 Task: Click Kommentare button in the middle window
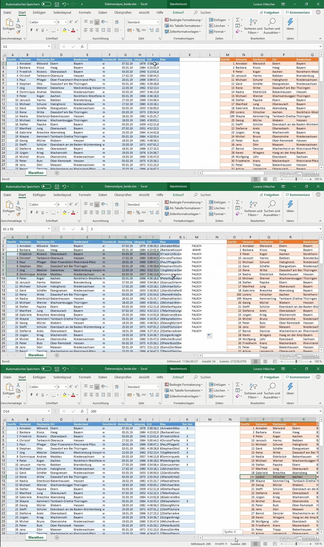pos(297,195)
